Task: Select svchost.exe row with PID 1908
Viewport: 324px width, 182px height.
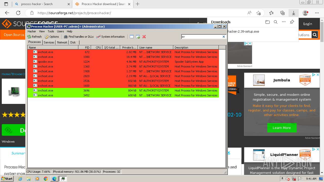Action: (123, 71)
